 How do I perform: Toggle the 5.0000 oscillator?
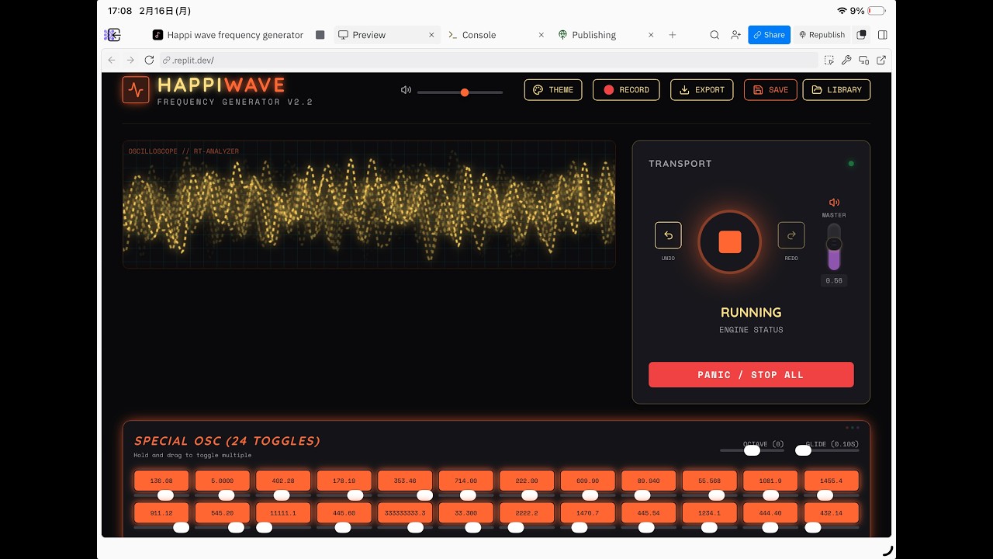[223, 481]
